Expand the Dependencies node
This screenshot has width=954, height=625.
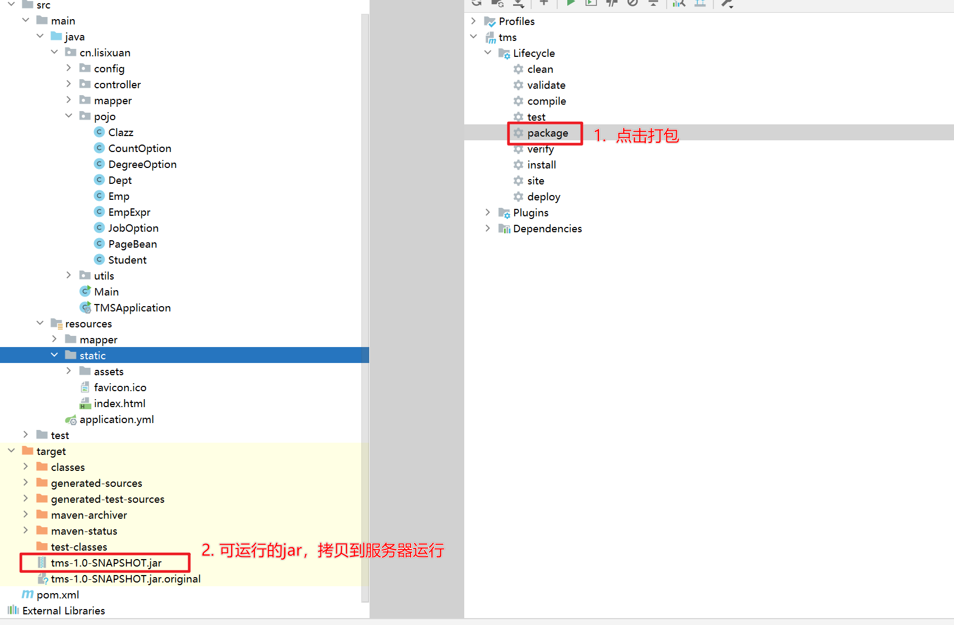(x=488, y=229)
